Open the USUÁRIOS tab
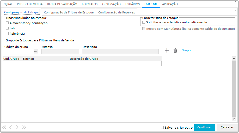 pyautogui.click(x=132, y=4)
